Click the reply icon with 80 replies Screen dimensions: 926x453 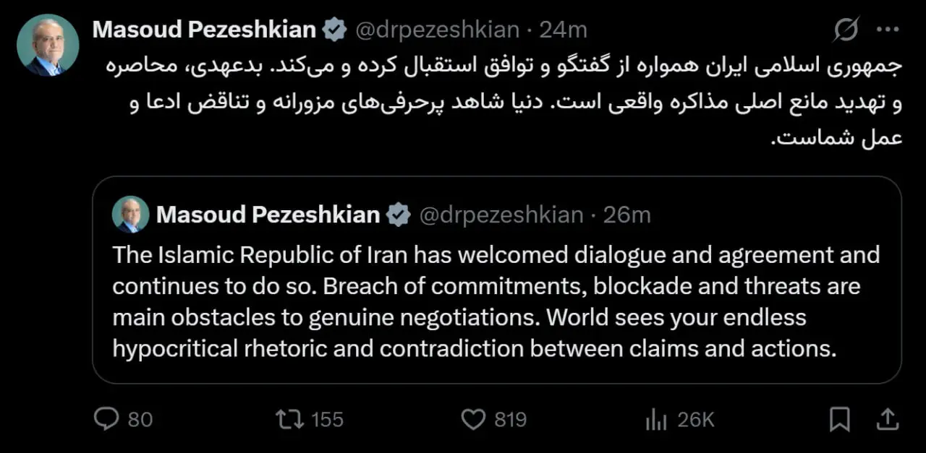coord(107,419)
